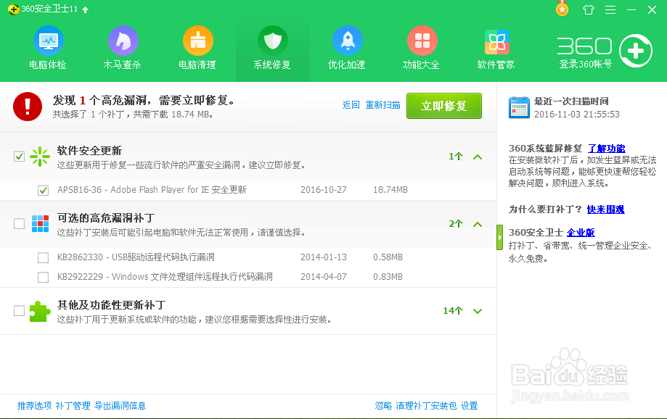Viewport: 667px width, 419px height.
Task: Click the 2014-01-13 date cell
Action: coord(324,257)
